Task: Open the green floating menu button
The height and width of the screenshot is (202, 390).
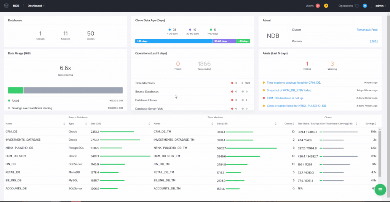Action: pos(380,189)
